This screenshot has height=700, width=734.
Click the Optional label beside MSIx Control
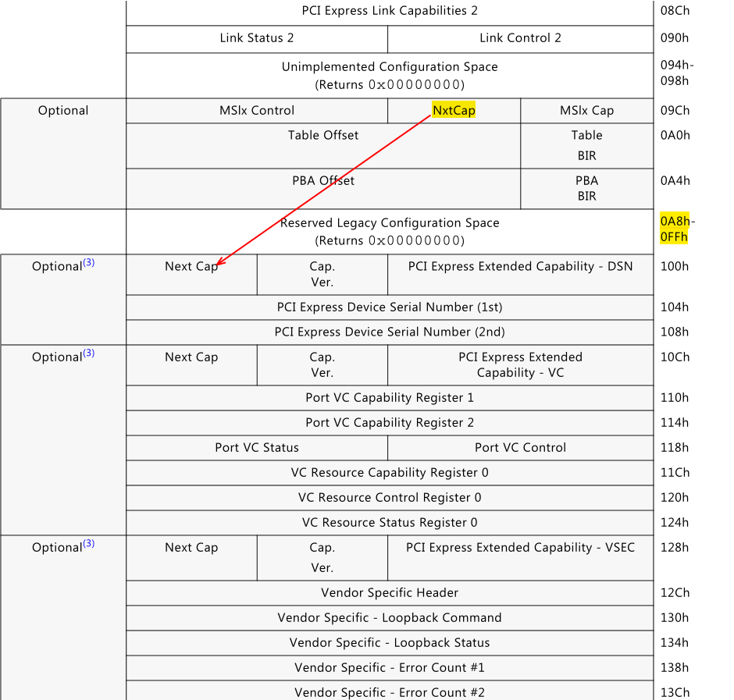(x=63, y=111)
